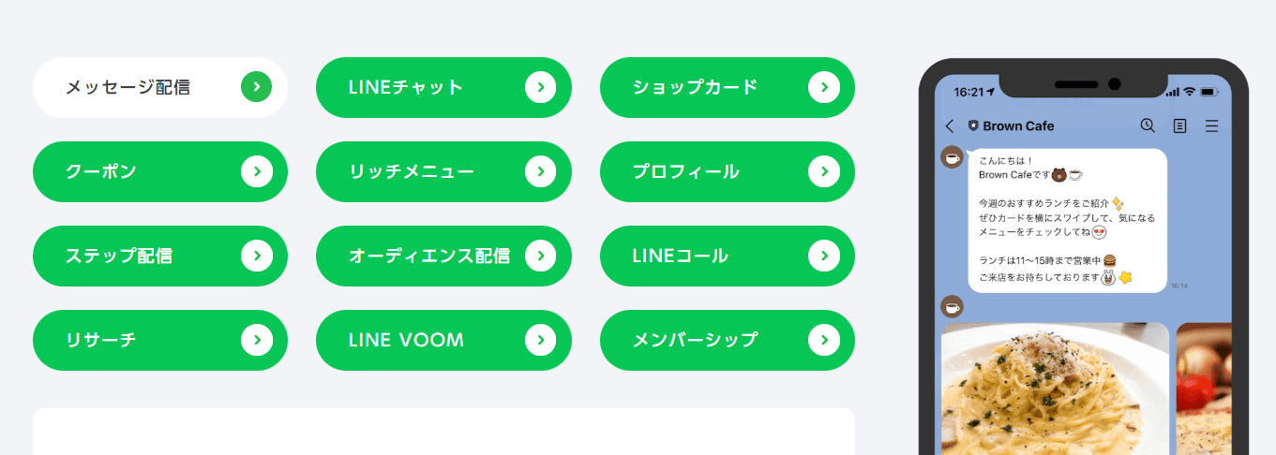1276x455 pixels.
Task: Select the リサーチ button
Action: pyautogui.click(x=160, y=340)
